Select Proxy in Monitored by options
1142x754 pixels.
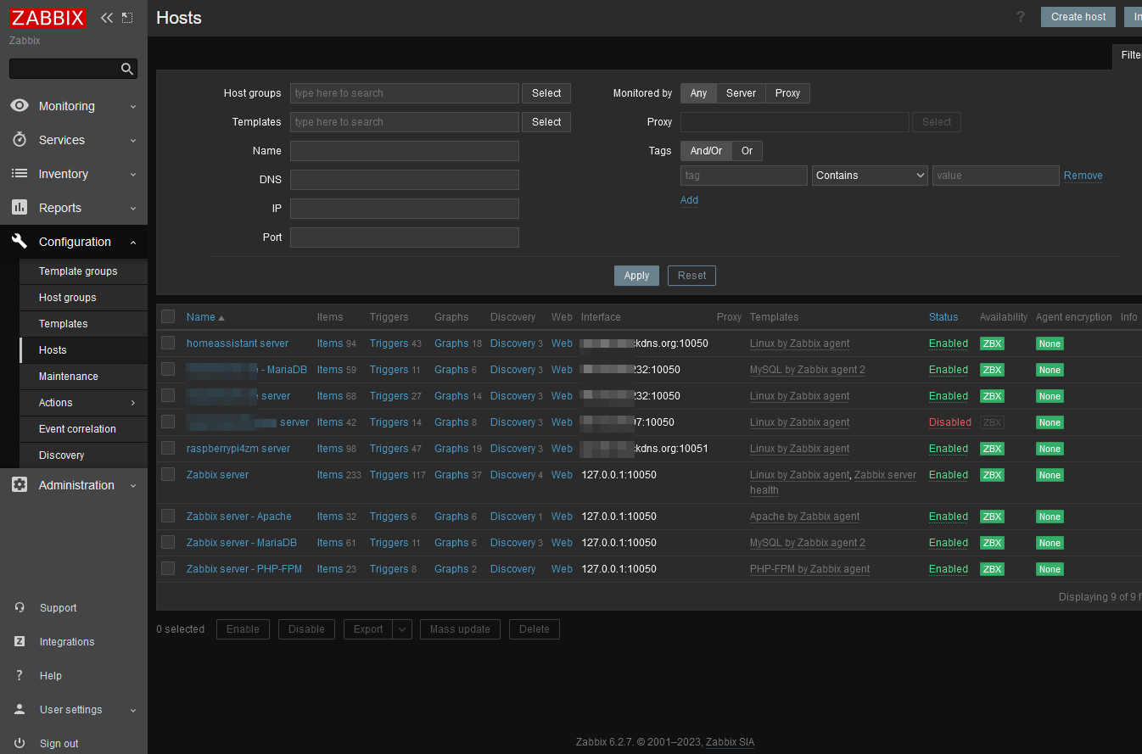pyautogui.click(x=787, y=93)
